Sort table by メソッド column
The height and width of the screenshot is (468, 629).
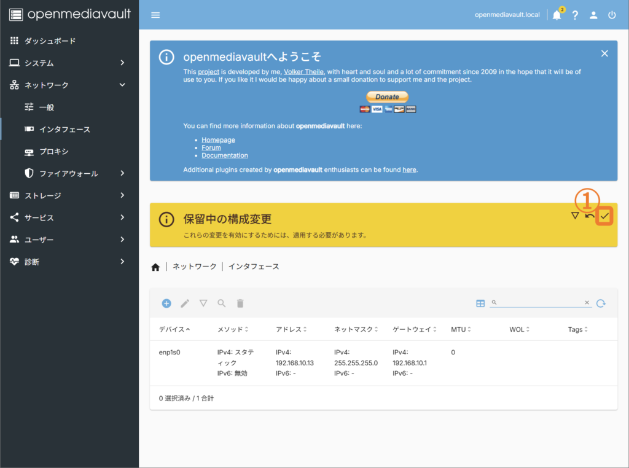233,329
